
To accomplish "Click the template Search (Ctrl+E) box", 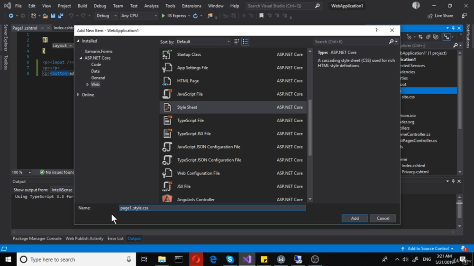I will (352, 42).
